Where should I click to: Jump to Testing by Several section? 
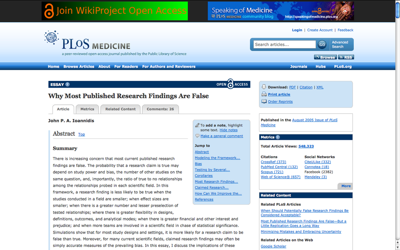[x=212, y=170]
